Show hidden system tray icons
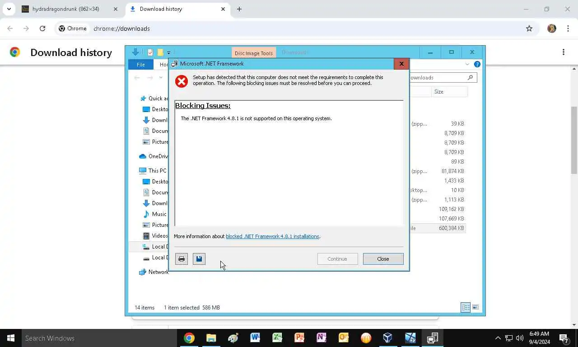The width and height of the screenshot is (578, 347). pos(498,338)
